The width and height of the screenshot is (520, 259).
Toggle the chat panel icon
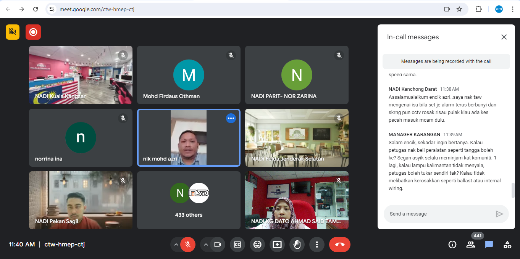pos(489,245)
